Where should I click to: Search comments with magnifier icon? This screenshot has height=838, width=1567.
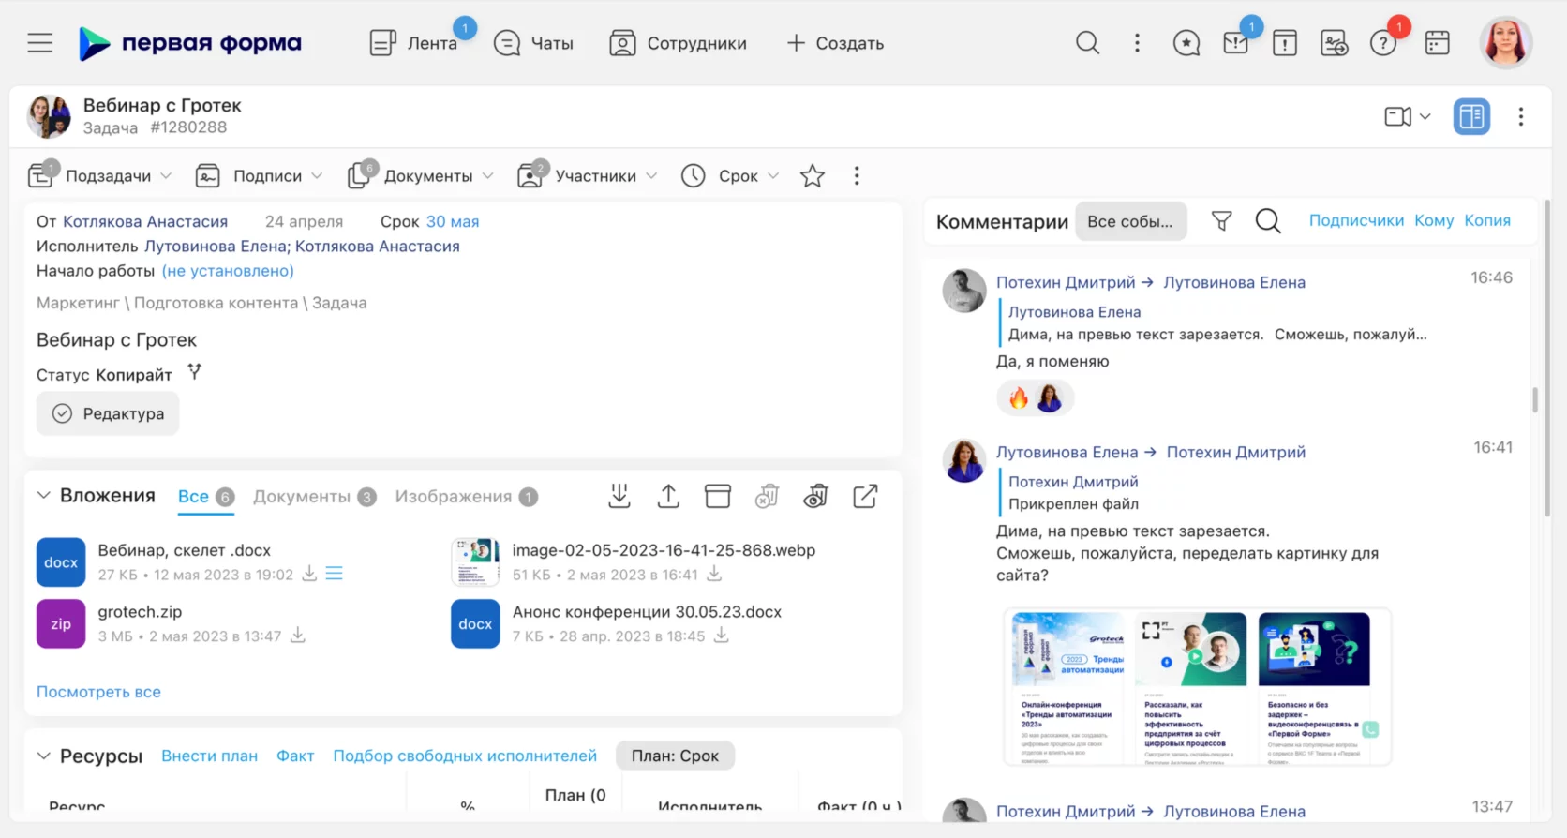point(1268,221)
